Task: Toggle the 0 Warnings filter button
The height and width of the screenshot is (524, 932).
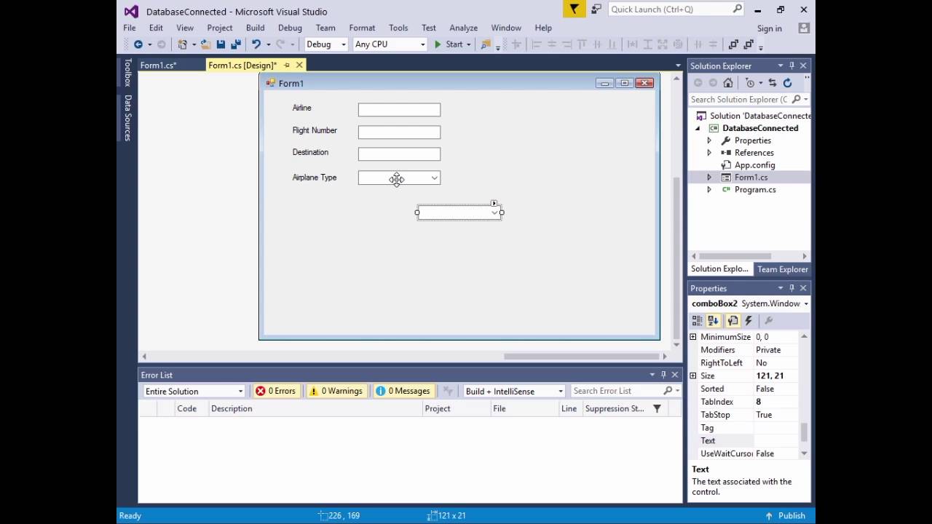Action: 336,391
